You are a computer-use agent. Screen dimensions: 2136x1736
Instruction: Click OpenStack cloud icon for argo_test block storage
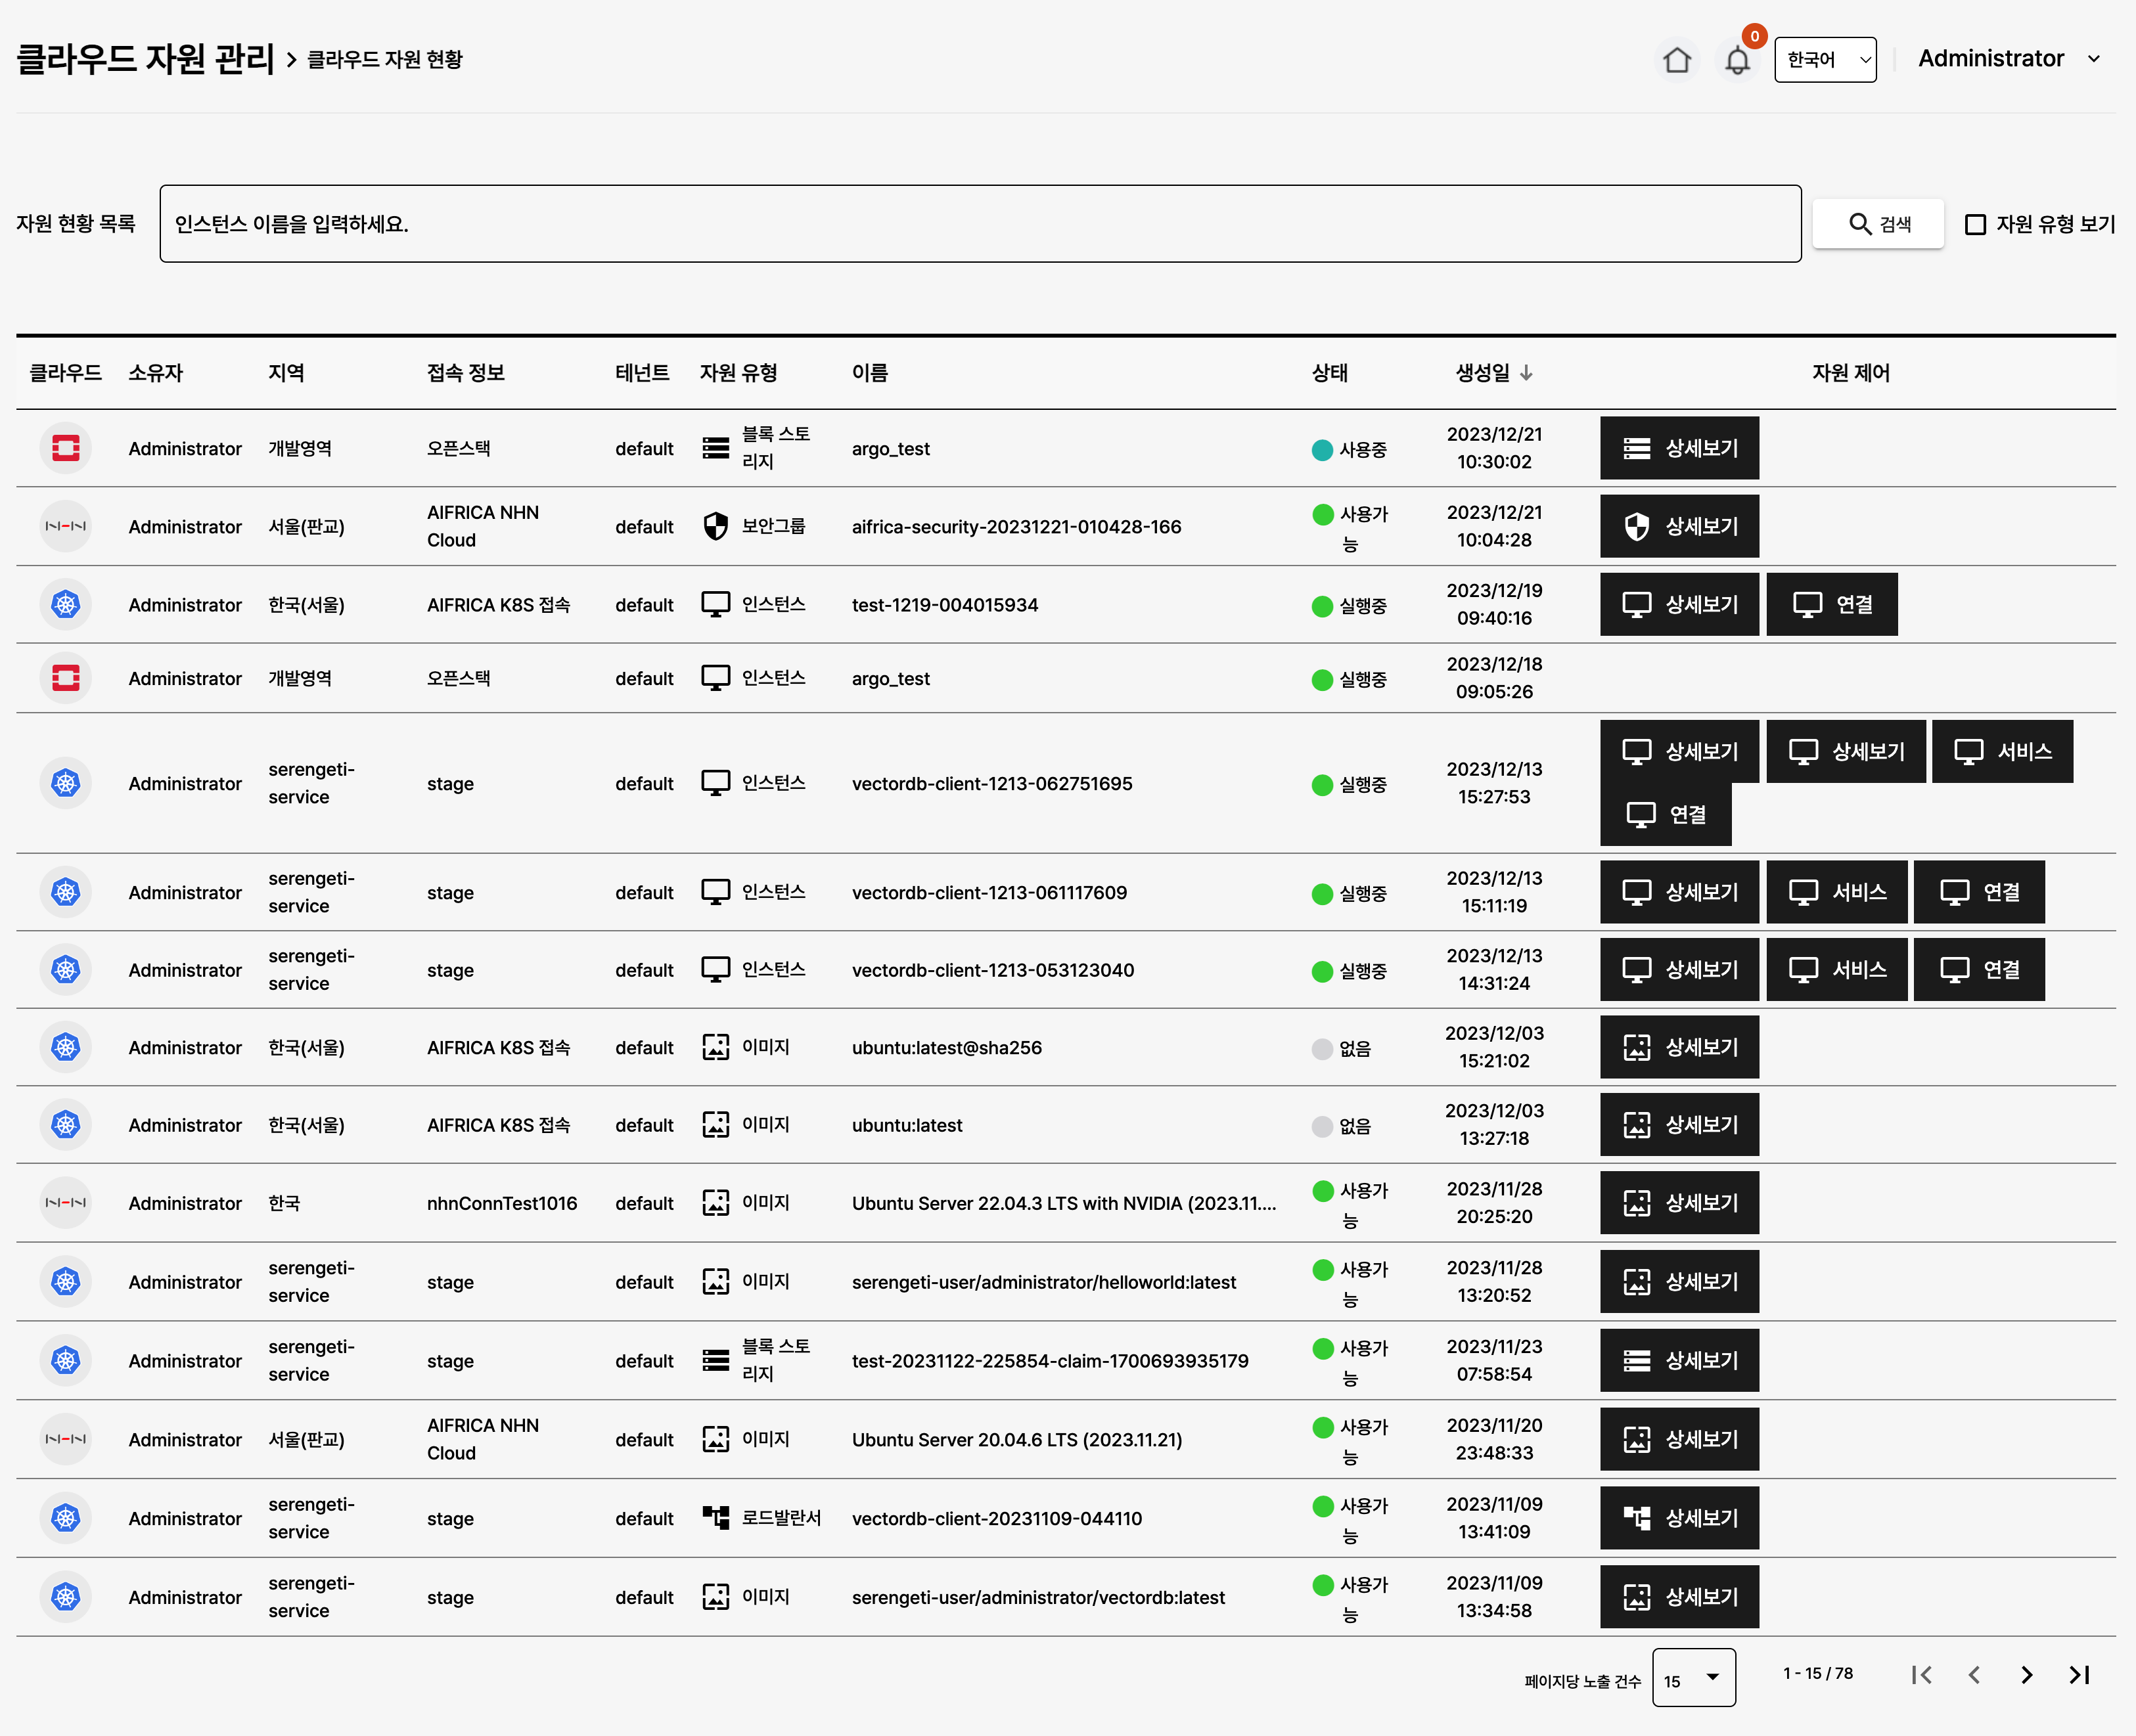pyautogui.click(x=66, y=448)
